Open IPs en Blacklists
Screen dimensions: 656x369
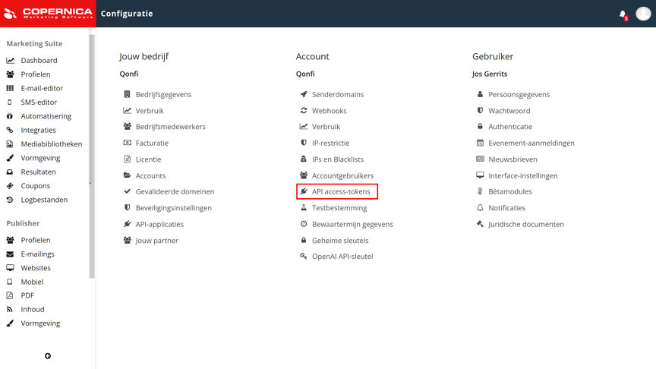click(338, 159)
